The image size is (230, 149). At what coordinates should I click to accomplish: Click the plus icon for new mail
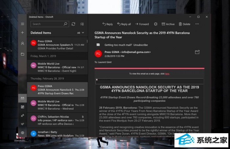[22, 33]
